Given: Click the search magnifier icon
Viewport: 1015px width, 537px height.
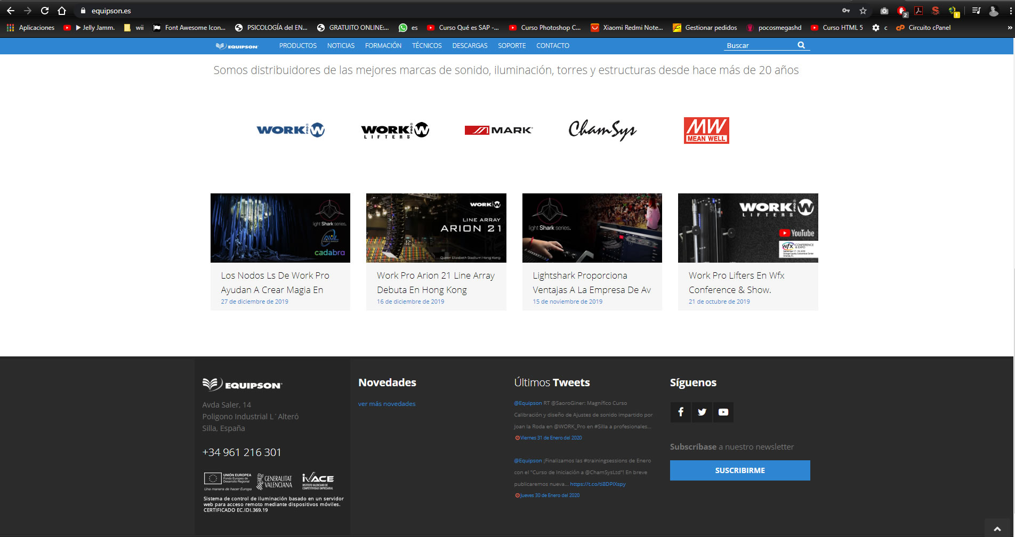Looking at the screenshot, I should [x=801, y=45].
